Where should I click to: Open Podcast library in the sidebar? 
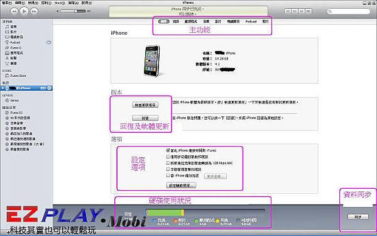(13, 42)
